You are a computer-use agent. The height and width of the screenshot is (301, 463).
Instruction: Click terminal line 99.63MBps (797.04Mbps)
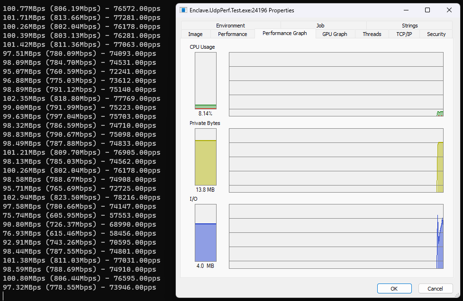click(x=80, y=116)
